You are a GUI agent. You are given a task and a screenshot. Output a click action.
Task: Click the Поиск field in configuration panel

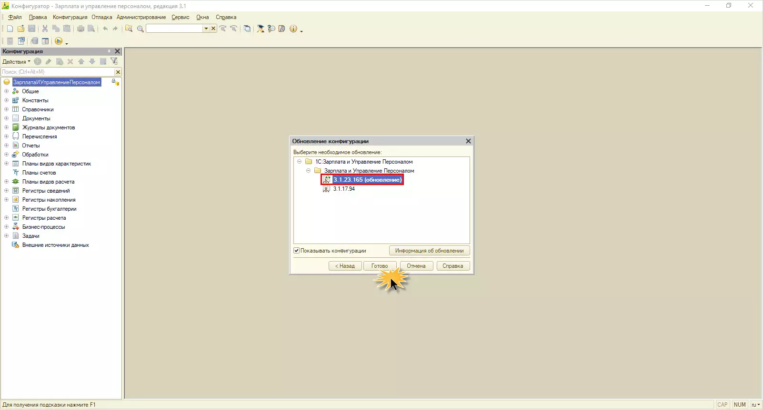[x=58, y=72]
